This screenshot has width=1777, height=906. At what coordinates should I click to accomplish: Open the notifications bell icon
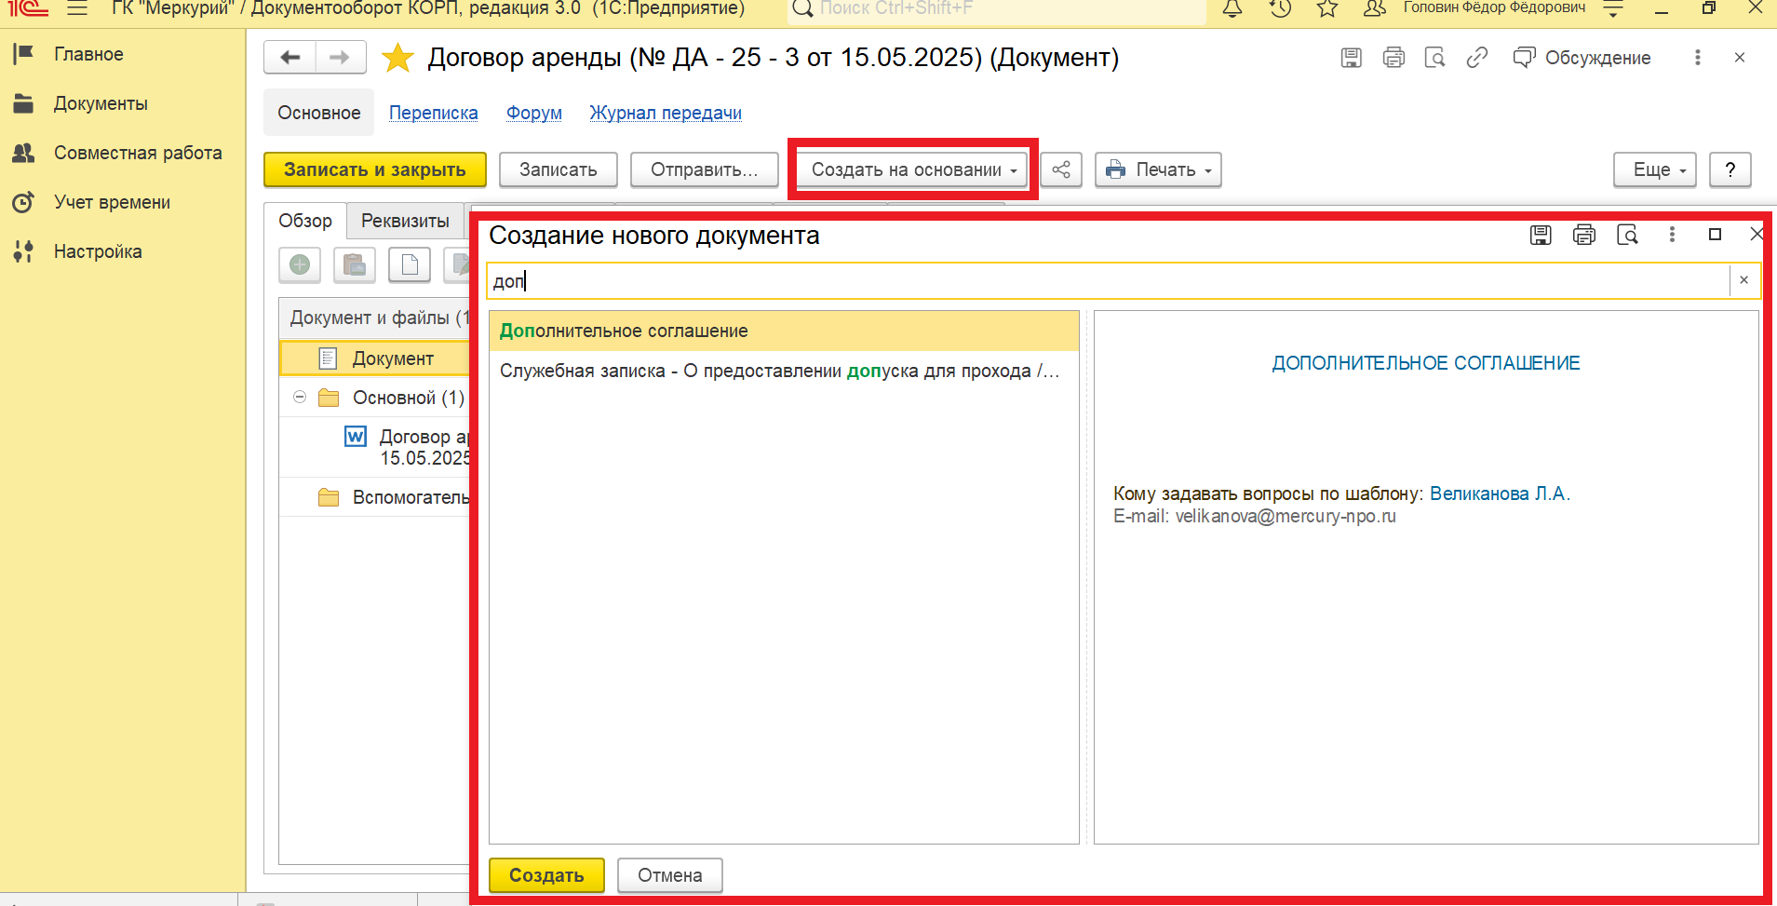(1232, 9)
